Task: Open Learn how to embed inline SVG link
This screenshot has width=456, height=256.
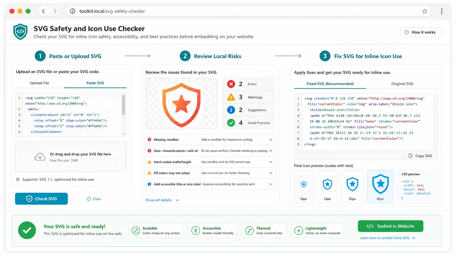Action: pos(387,238)
